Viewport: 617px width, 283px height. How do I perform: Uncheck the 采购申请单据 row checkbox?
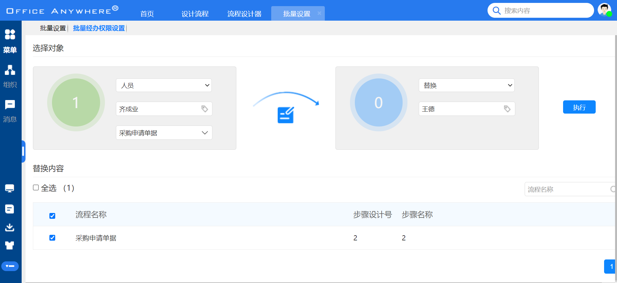coord(52,238)
